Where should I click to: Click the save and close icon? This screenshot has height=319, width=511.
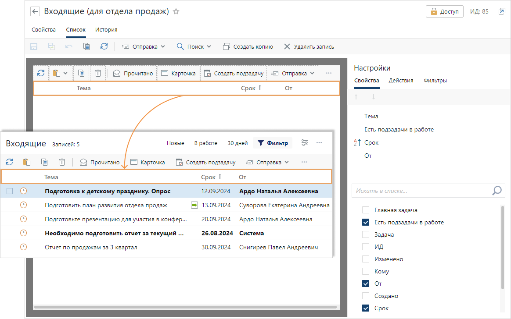[x=51, y=46]
